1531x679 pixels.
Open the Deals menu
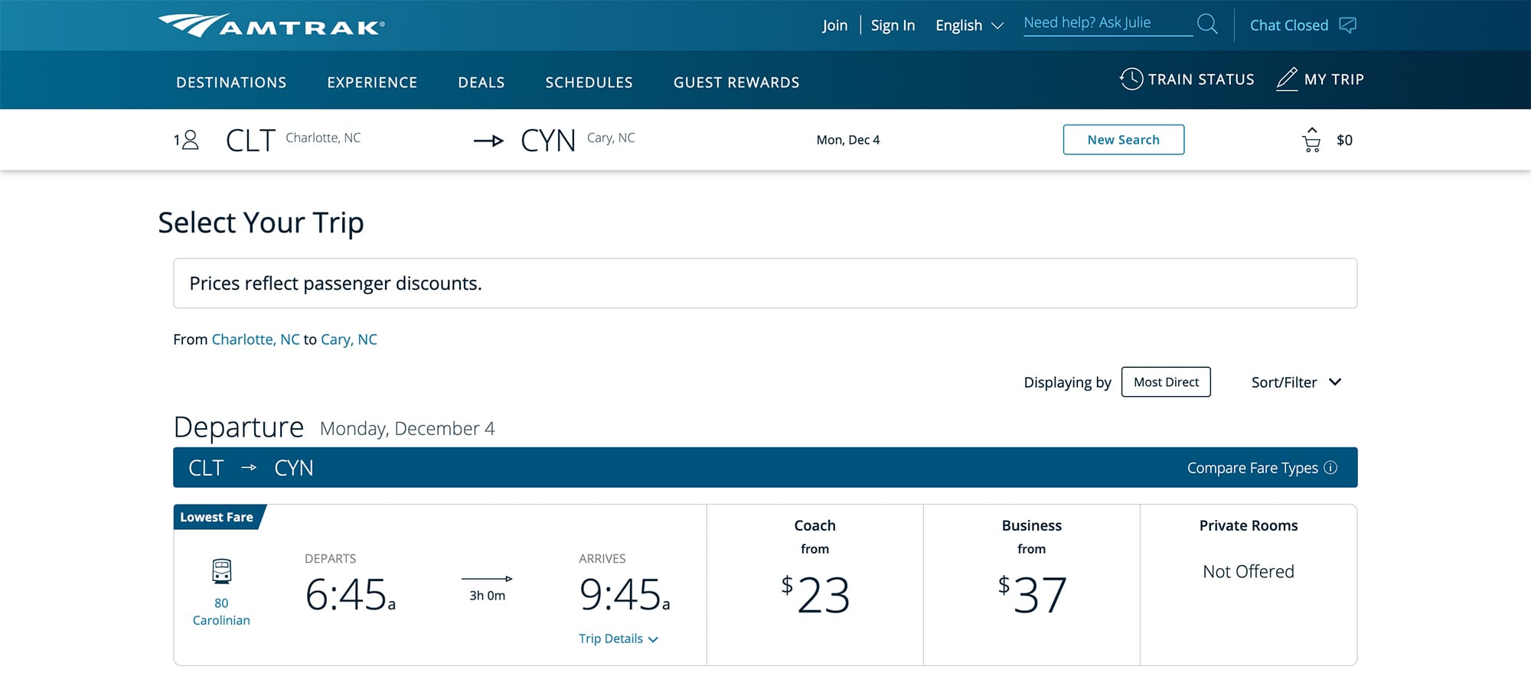pyautogui.click(x=481, y=83)
